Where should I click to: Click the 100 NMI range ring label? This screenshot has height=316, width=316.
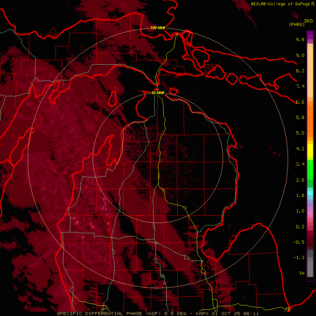[x=158, y=28]
